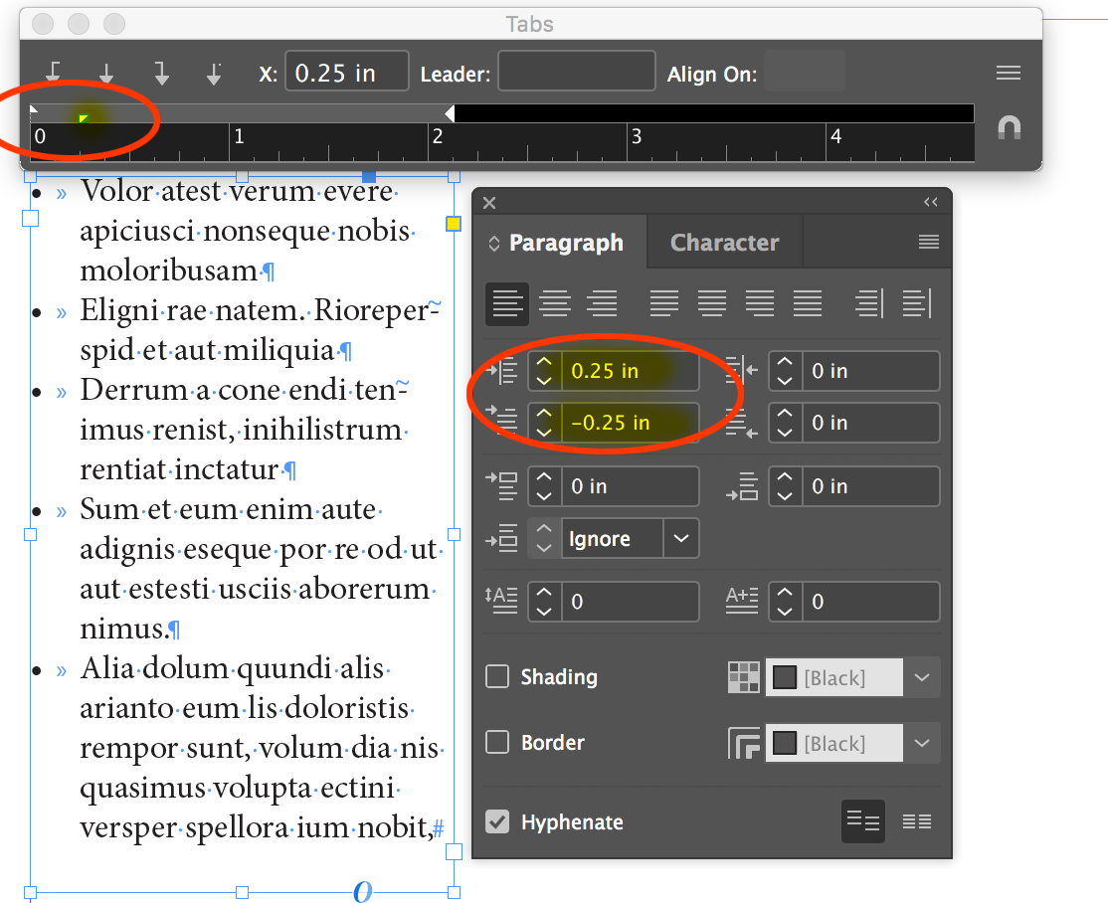Open the border color dropdown arrow
Image resolution: width=1108 pixels, height=903 pixels.
tap(922, 743)
